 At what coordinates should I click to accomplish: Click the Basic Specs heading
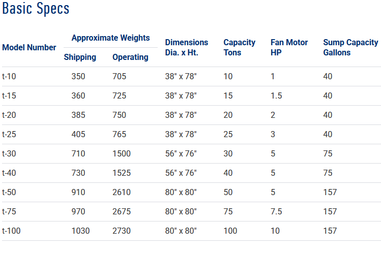point(36,9)
